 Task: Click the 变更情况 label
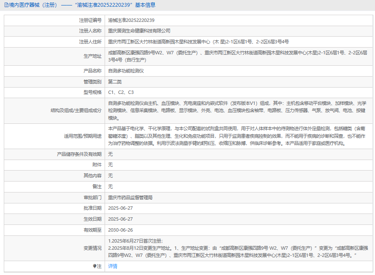[x=92, y=248]
